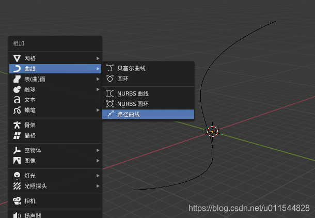Select 贝塞尔曲线 in the submenu

pos(148,68)
